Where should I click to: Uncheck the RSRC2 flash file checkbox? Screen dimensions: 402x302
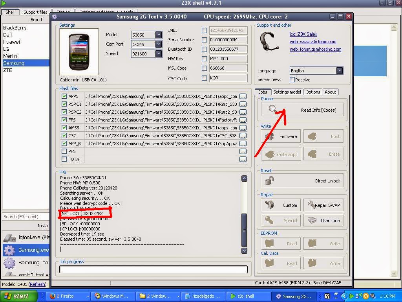64,112
